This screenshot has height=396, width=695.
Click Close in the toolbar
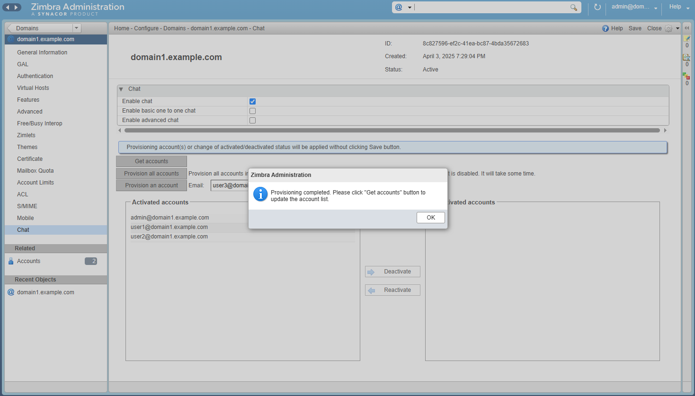pos(654,28)
